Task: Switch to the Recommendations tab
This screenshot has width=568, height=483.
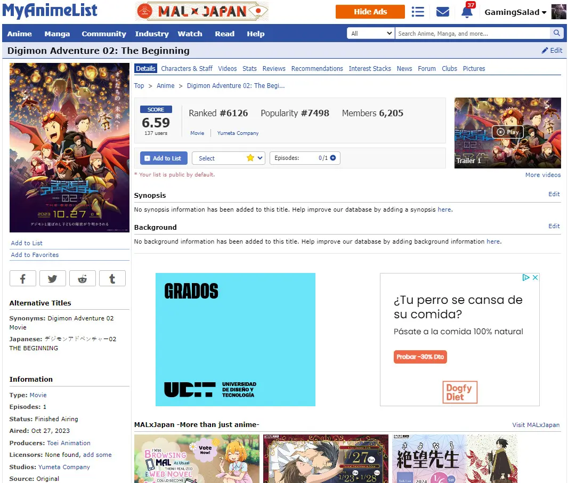Action: point(317,68)
